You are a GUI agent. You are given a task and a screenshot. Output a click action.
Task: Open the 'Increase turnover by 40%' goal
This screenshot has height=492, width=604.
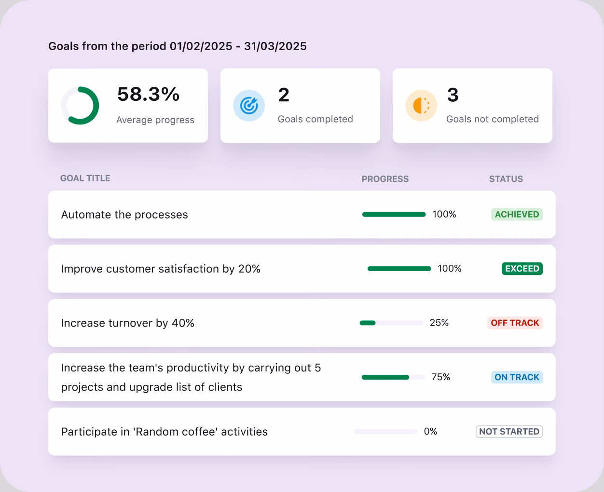(128, 323)
